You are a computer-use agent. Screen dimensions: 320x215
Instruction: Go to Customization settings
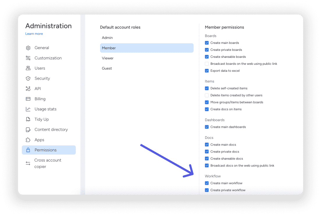click(49, 58)
